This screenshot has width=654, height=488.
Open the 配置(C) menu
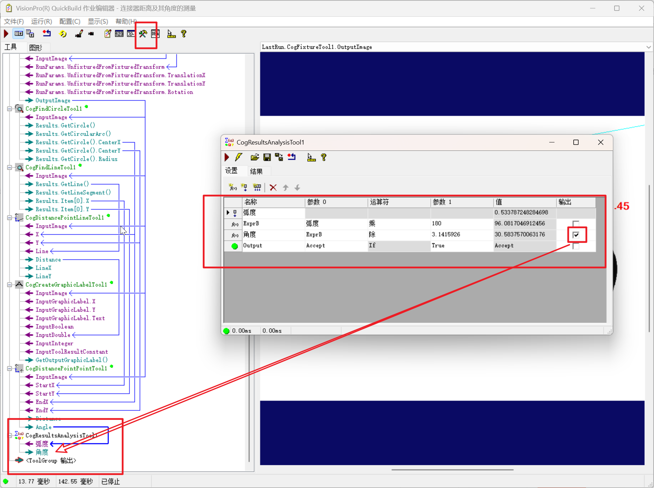pyautogui.click(x=70, y=22)
